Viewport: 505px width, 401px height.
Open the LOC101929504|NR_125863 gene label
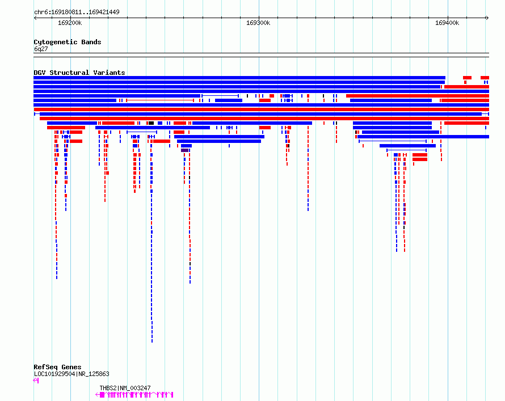pos(71,374)
